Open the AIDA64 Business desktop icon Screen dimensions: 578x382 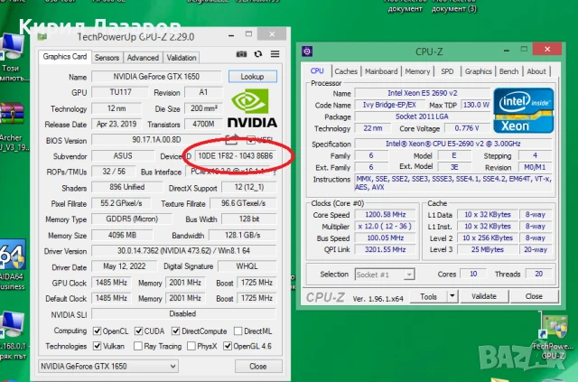(12, 254)
